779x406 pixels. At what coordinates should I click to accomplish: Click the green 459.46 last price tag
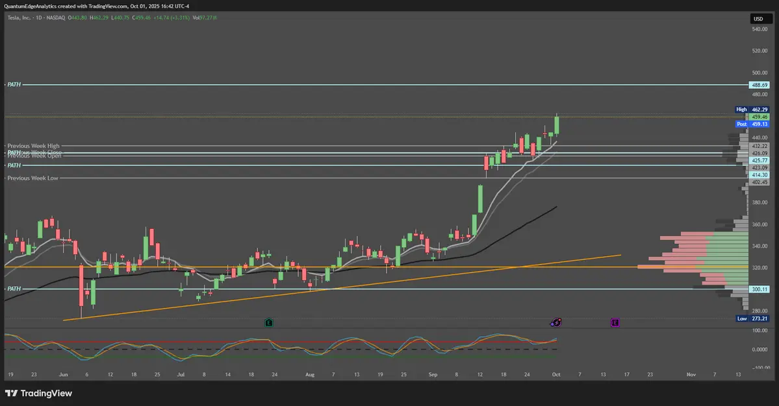tap(759, 117)
